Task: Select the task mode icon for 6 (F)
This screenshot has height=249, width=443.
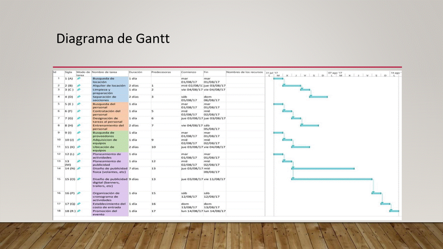Action: [79, 111]
